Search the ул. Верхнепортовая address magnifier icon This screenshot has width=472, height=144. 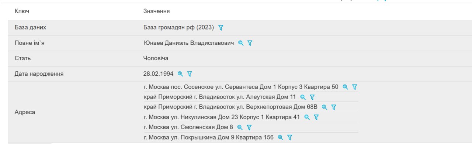(324, 107)
